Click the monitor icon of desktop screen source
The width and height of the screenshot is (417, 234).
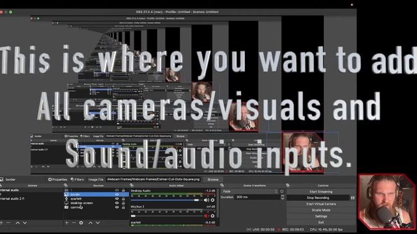click(x=66, y=203)
